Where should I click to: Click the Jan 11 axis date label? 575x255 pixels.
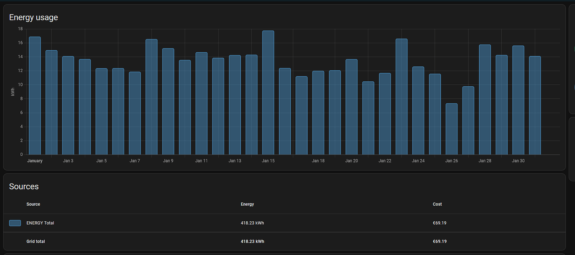tap(201, 161)
